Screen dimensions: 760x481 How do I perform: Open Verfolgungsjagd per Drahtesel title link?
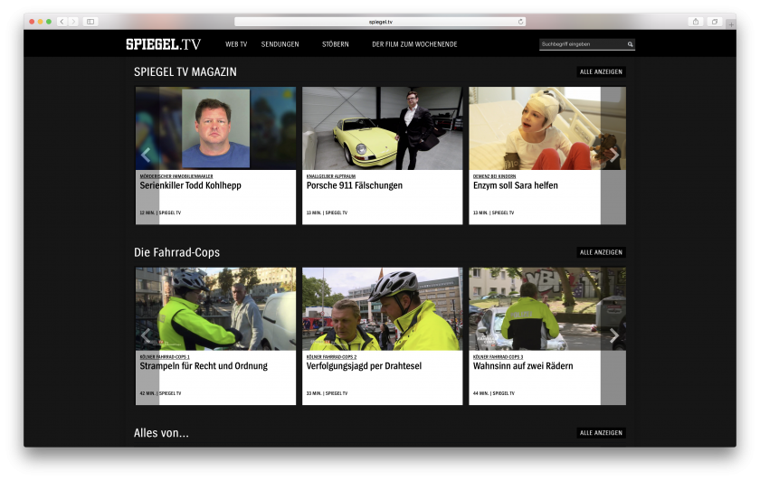tap(364, 366)
